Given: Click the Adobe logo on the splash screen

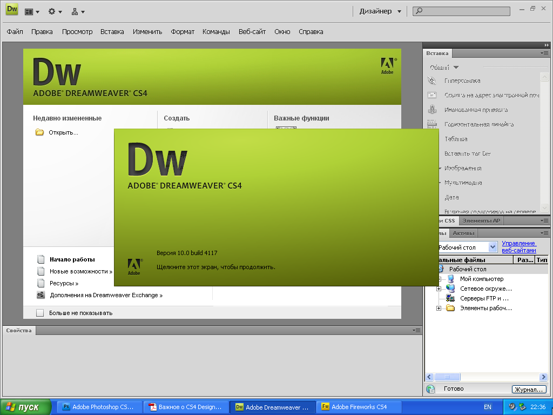Looking at the screenshot, I should tap(135, 267).
